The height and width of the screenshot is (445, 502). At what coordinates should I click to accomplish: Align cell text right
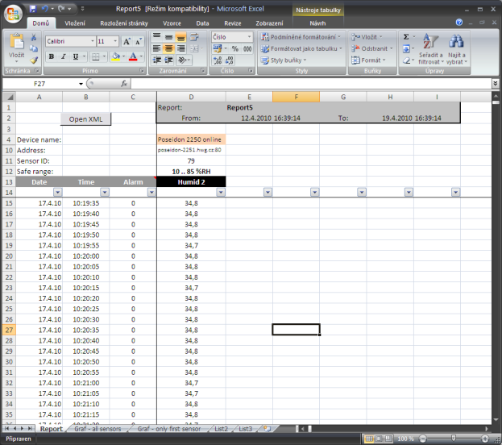pyautogui.click(x=180, y=48)
